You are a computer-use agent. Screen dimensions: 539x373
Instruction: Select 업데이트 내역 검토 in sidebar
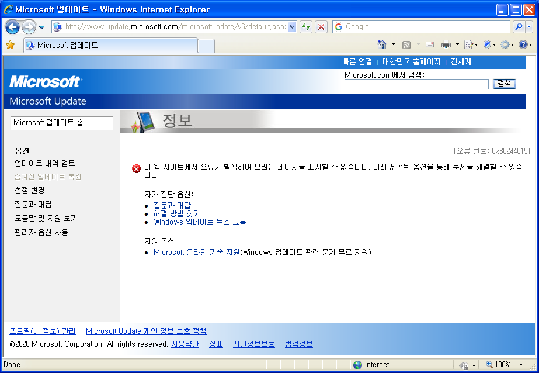45,163
